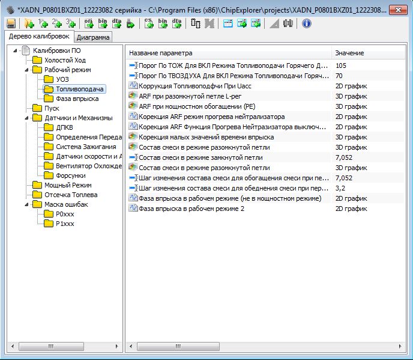Screen dimensions: 413x360
Task: Click the first 'dta' toolbar icon
Action: (116, 23)
